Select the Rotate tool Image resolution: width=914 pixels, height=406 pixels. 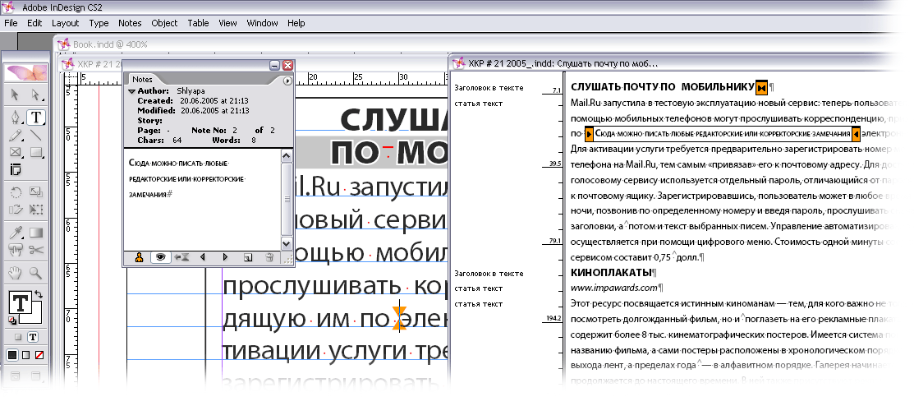tap(16, 192)
